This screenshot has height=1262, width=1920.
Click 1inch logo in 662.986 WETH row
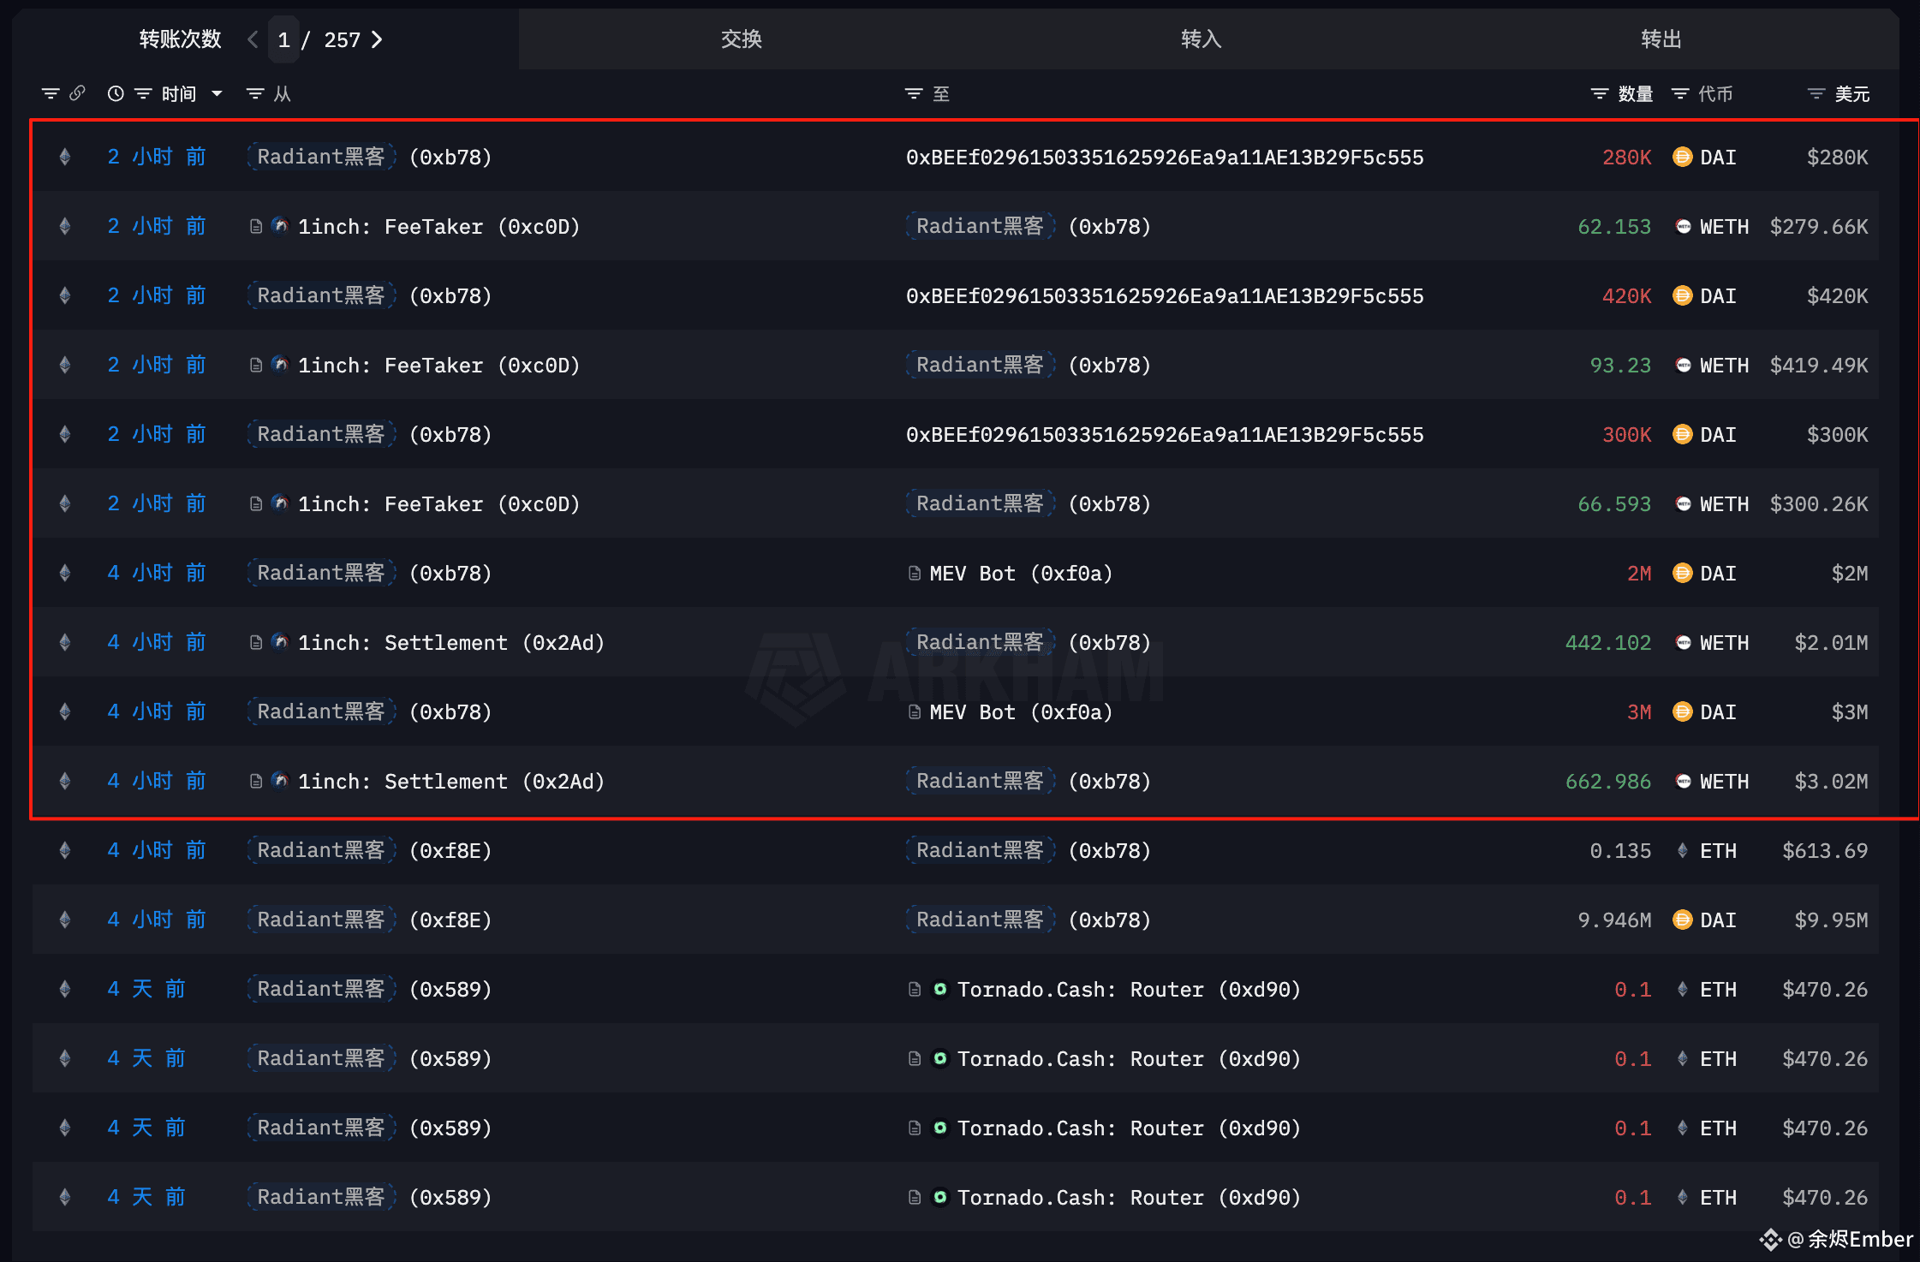pyautogui.click(x=280, y=780)
